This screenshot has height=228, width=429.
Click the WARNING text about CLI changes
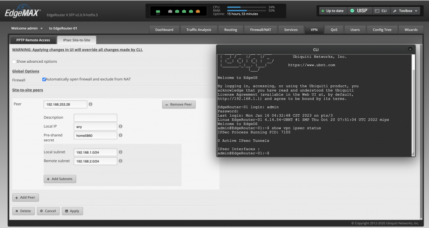[x=78, y=49]
